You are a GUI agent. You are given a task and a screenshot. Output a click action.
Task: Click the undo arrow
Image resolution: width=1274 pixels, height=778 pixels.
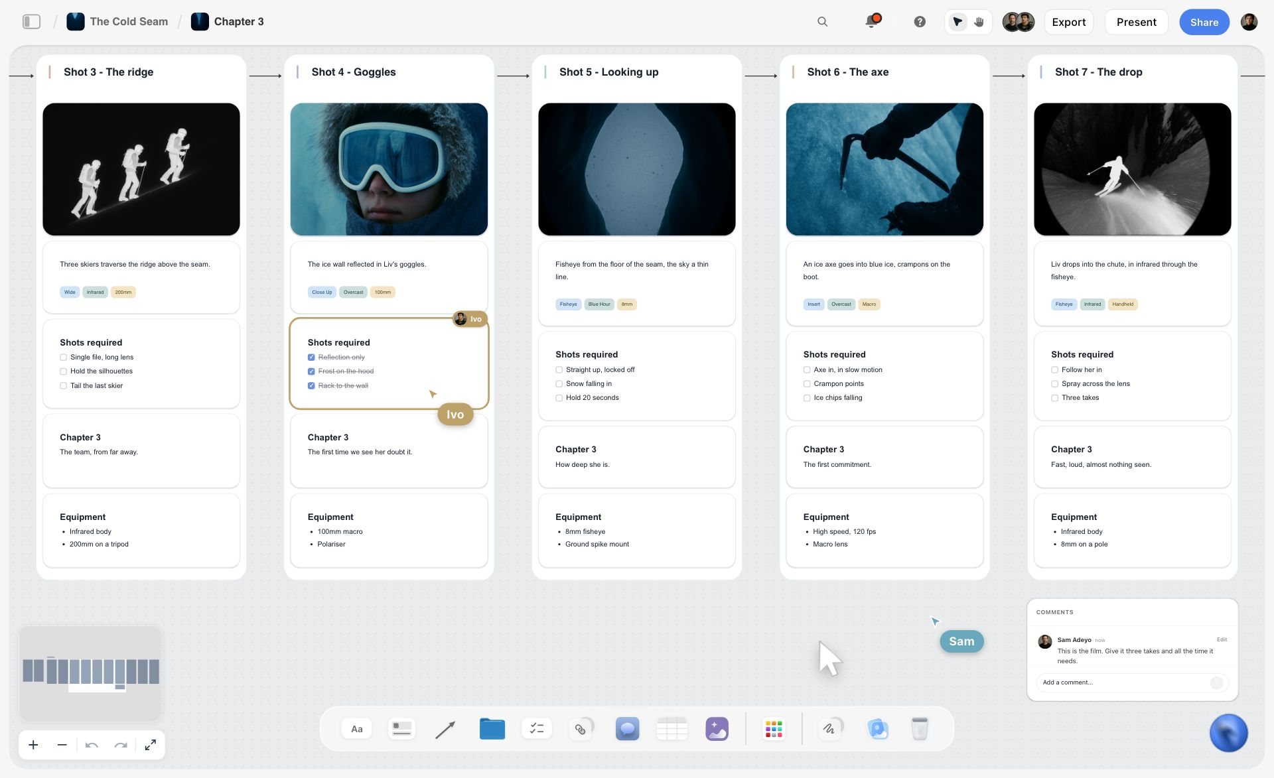click(92, 746)
